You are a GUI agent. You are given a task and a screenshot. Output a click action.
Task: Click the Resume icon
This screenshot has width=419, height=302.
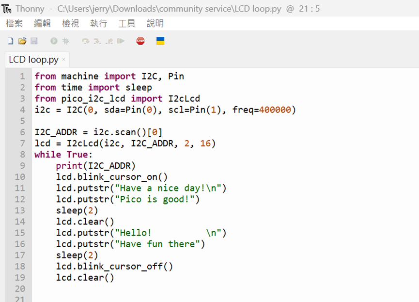point(121,41)
